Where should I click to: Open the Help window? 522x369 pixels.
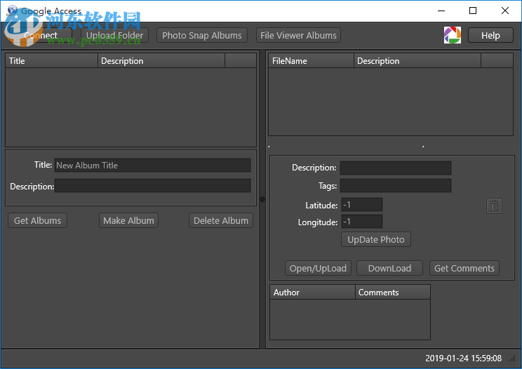click(490, 35)
